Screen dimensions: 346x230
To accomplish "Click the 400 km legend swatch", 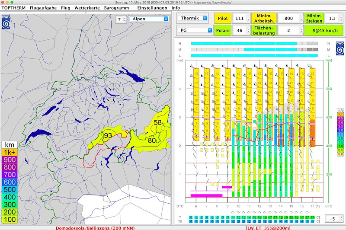I will (10, 197).
